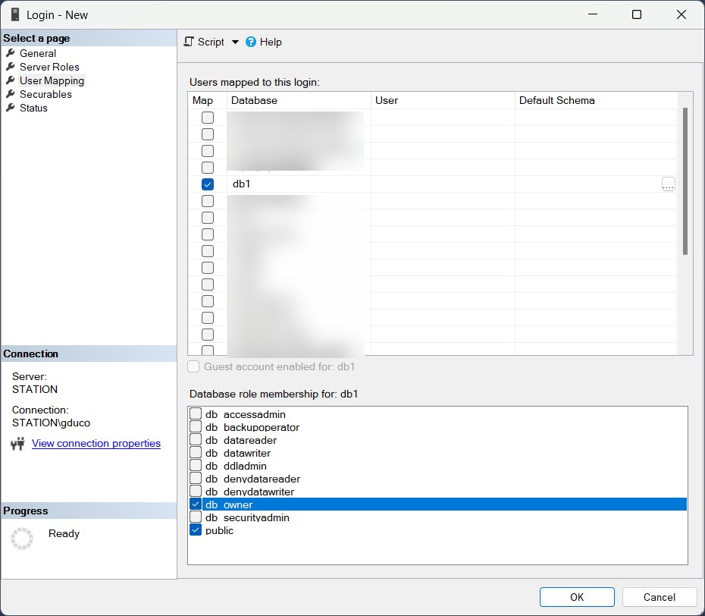Viewport: 705px width, 616px height.
Task: Select the db1 database row
Action: (432, 184)
